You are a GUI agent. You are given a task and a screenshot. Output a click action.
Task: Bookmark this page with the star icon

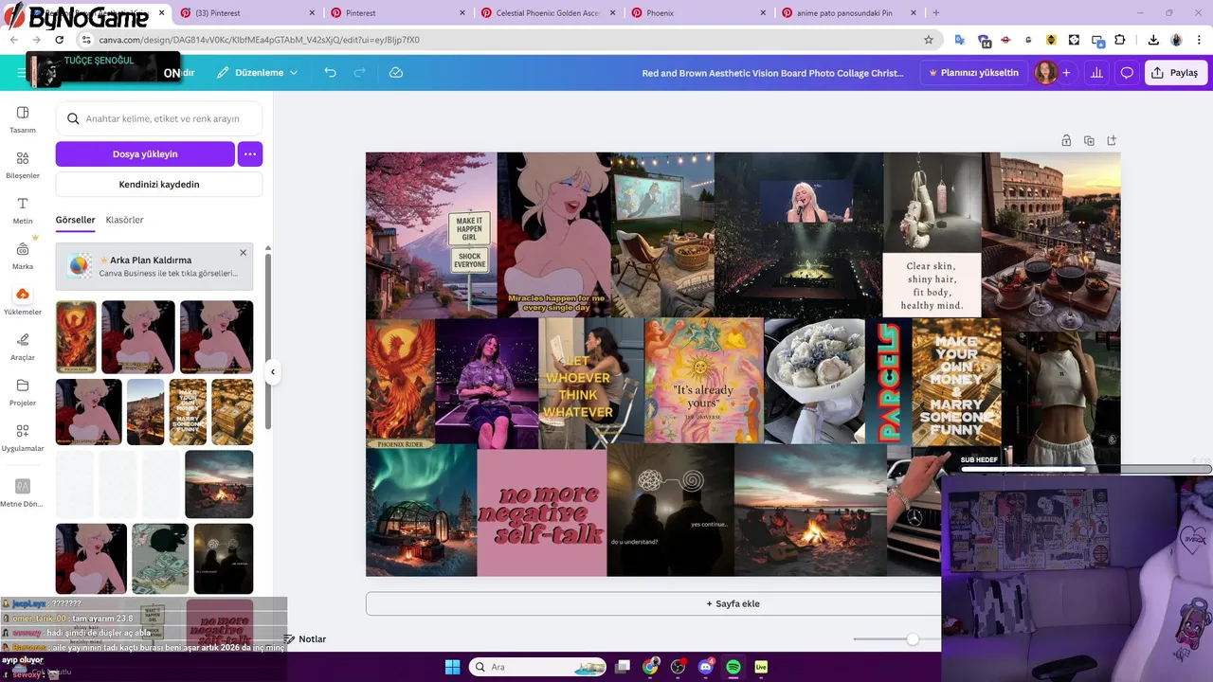(929, 40)
